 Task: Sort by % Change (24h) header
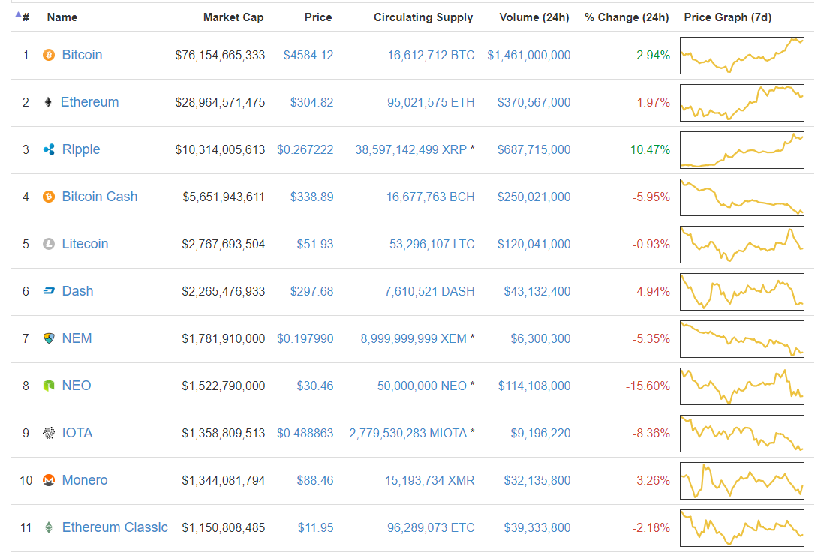(x=627, y=17)
